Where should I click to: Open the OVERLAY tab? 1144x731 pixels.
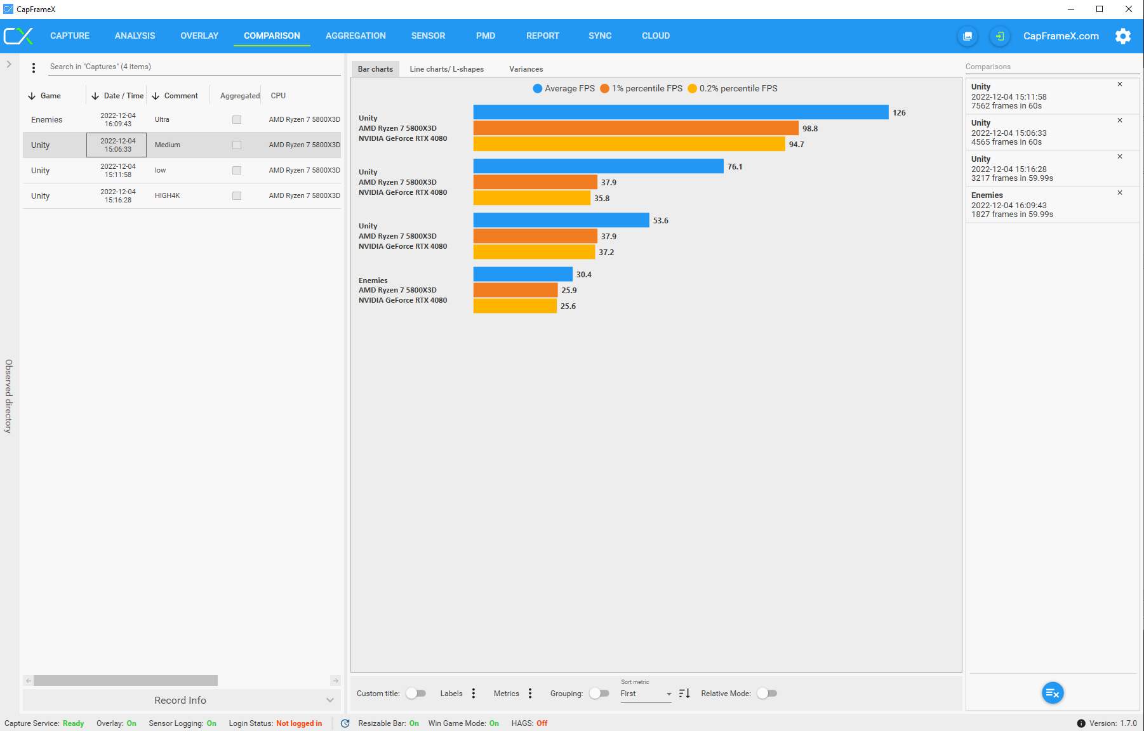[199, 36]
